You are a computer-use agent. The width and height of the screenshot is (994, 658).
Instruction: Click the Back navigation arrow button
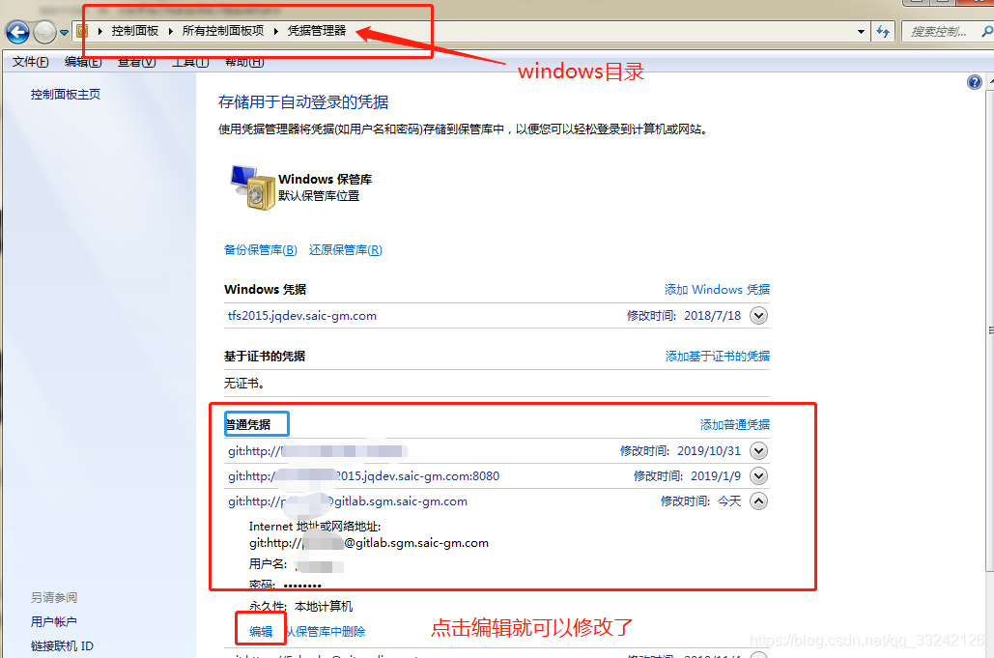[17, 32]
